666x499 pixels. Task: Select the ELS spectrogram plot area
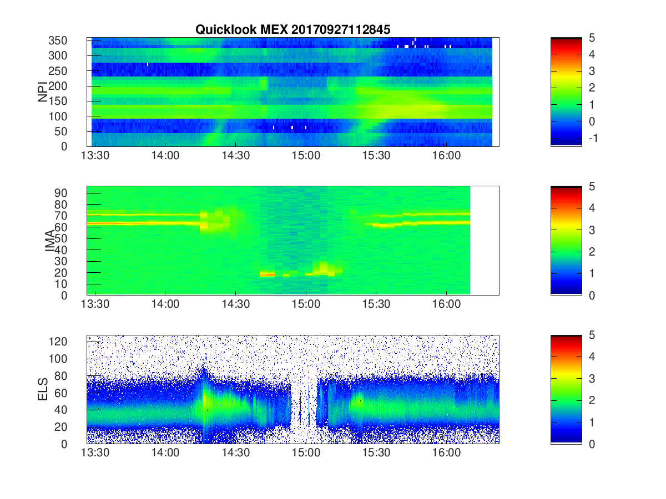point(292,389)
